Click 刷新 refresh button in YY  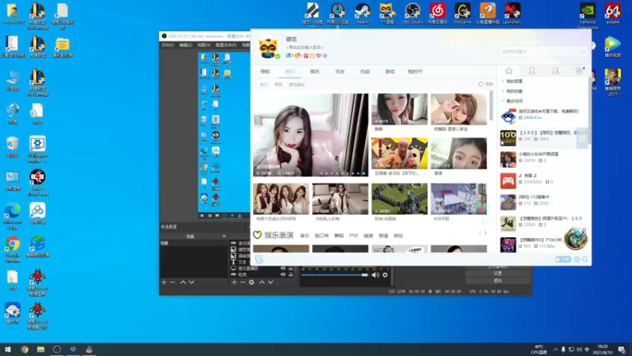pos(486,85)
